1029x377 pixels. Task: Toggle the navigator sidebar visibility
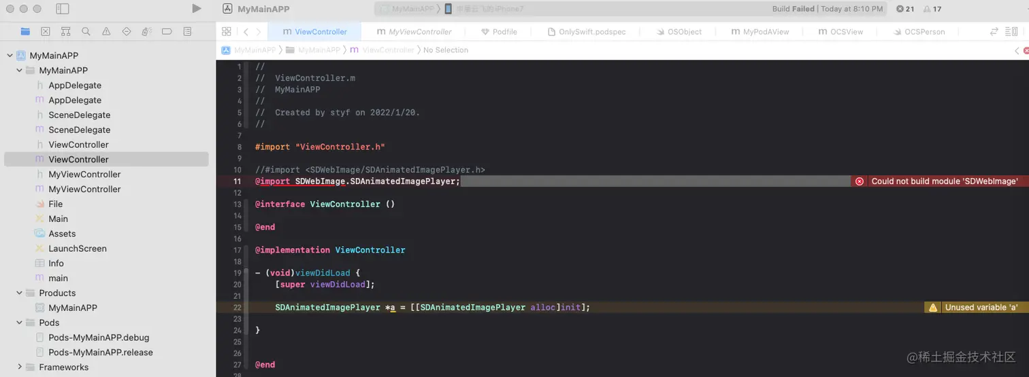tap(62, 9)
